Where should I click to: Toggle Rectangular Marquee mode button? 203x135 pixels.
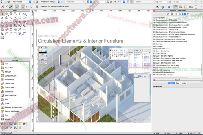(23, 6)
